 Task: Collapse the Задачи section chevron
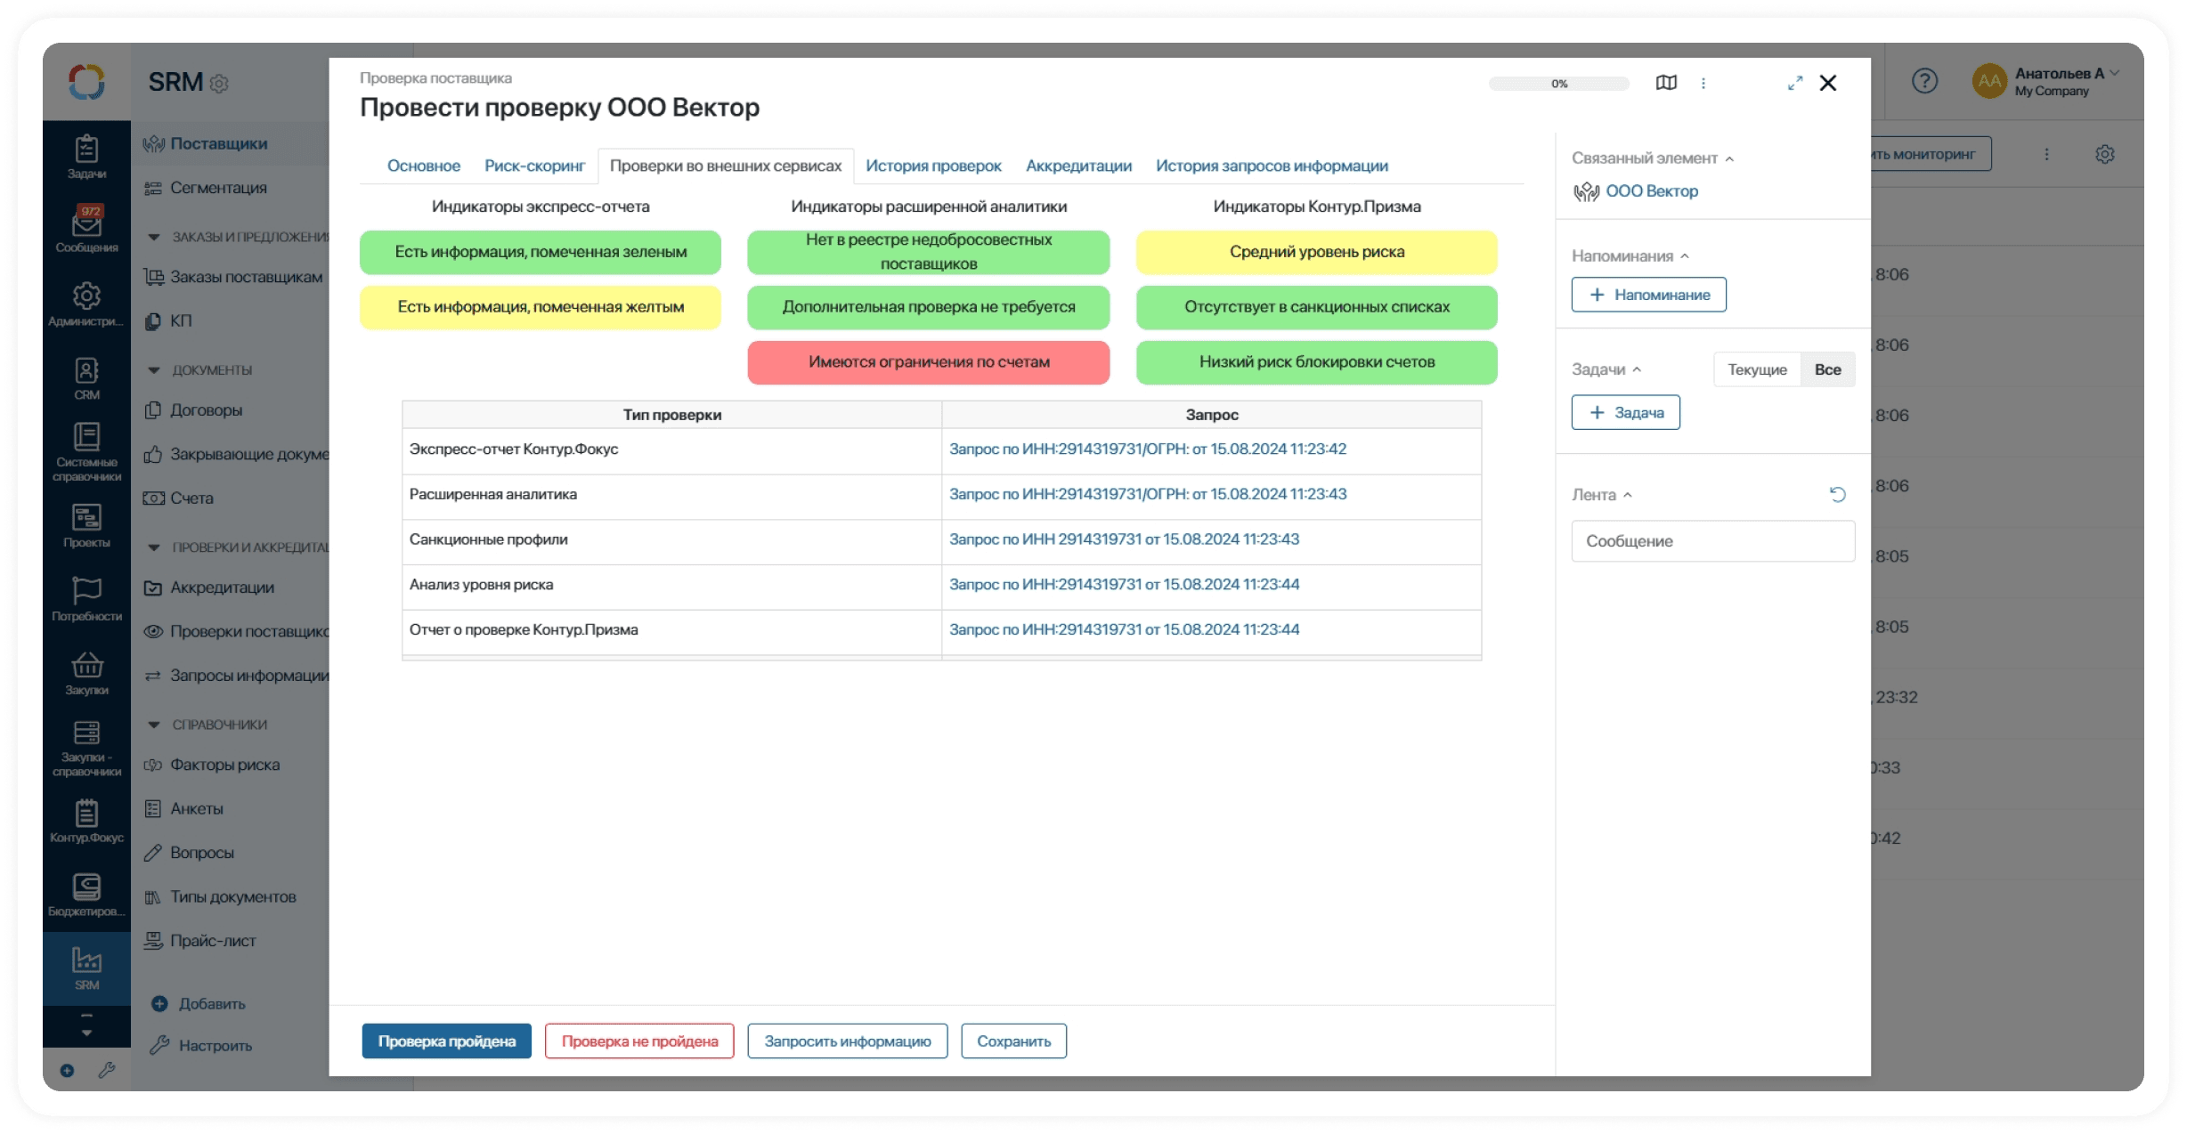(x=1637, y=369)
